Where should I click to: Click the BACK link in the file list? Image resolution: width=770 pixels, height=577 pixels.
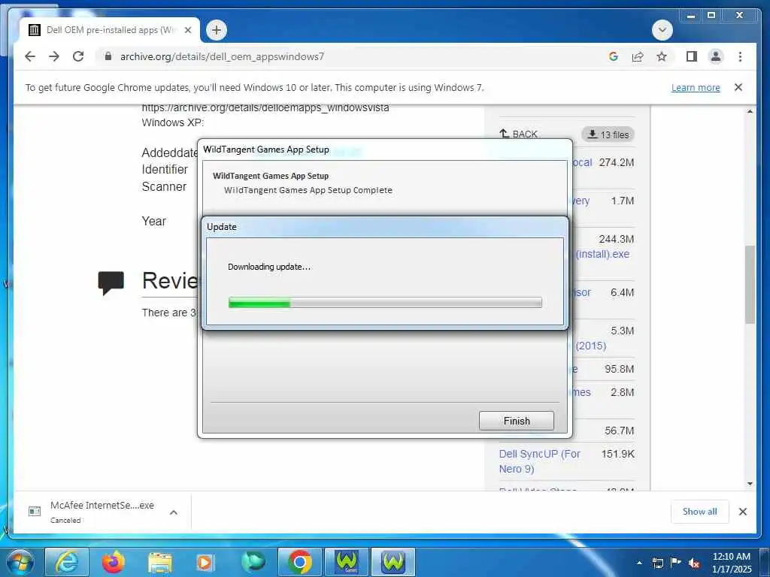[x=519, y=134]
